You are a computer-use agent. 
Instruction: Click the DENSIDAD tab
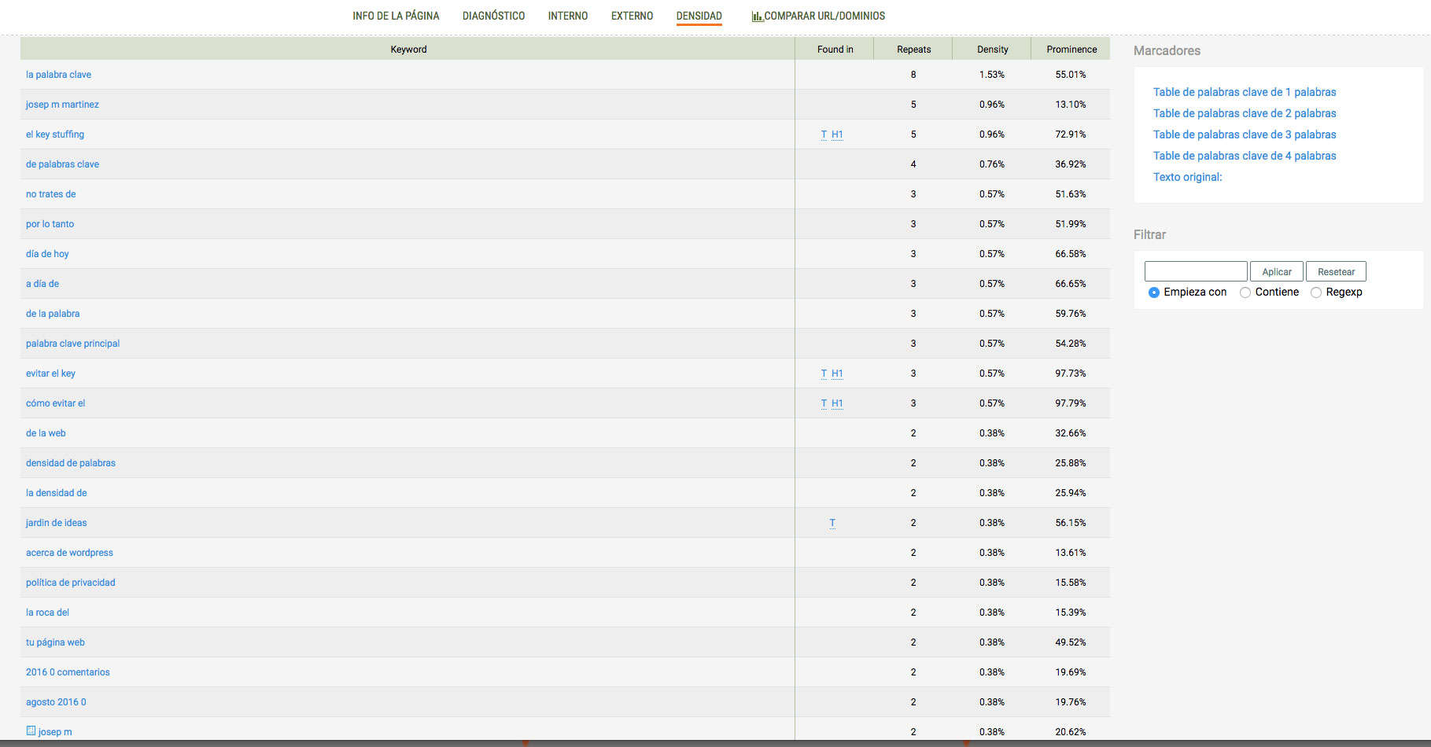click(x=699, y=16)
